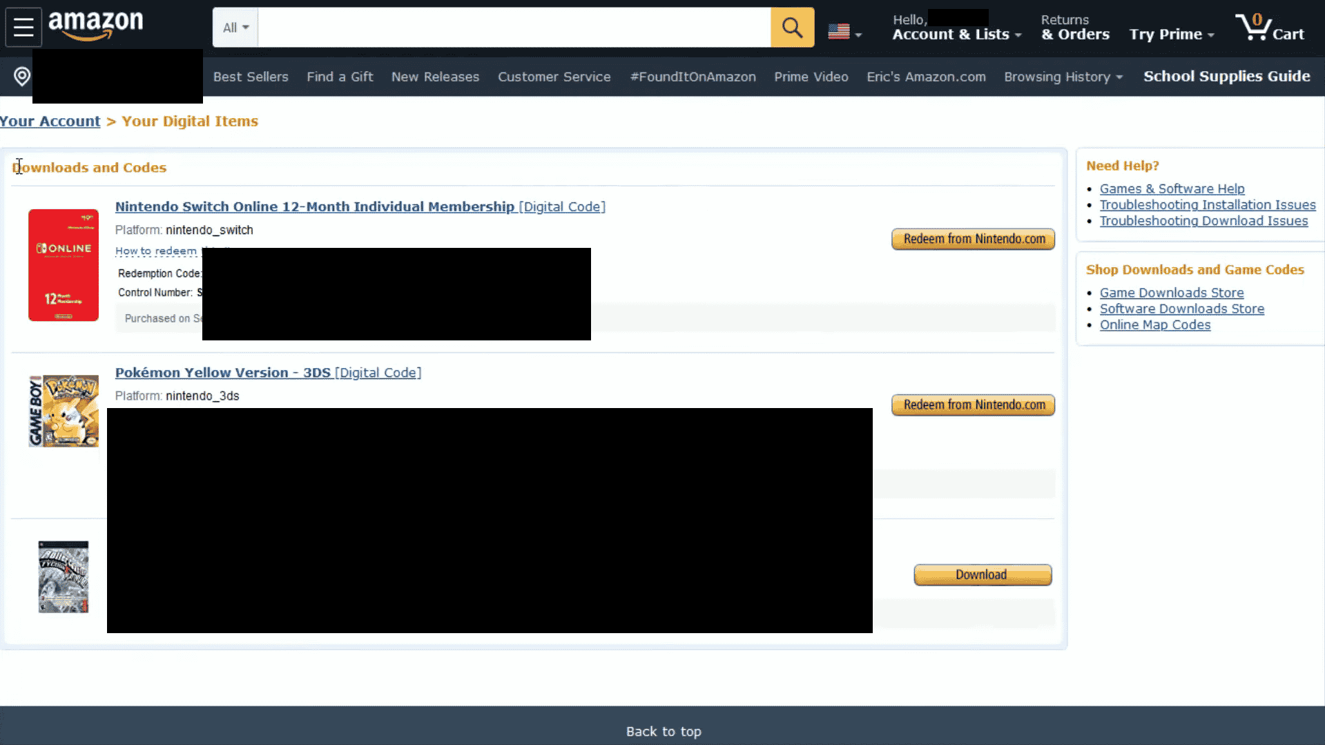Viewport: 1325px width, 745px height.
Task: Open the Troubleshooting Download Issues link
Action: [1203, 221]
